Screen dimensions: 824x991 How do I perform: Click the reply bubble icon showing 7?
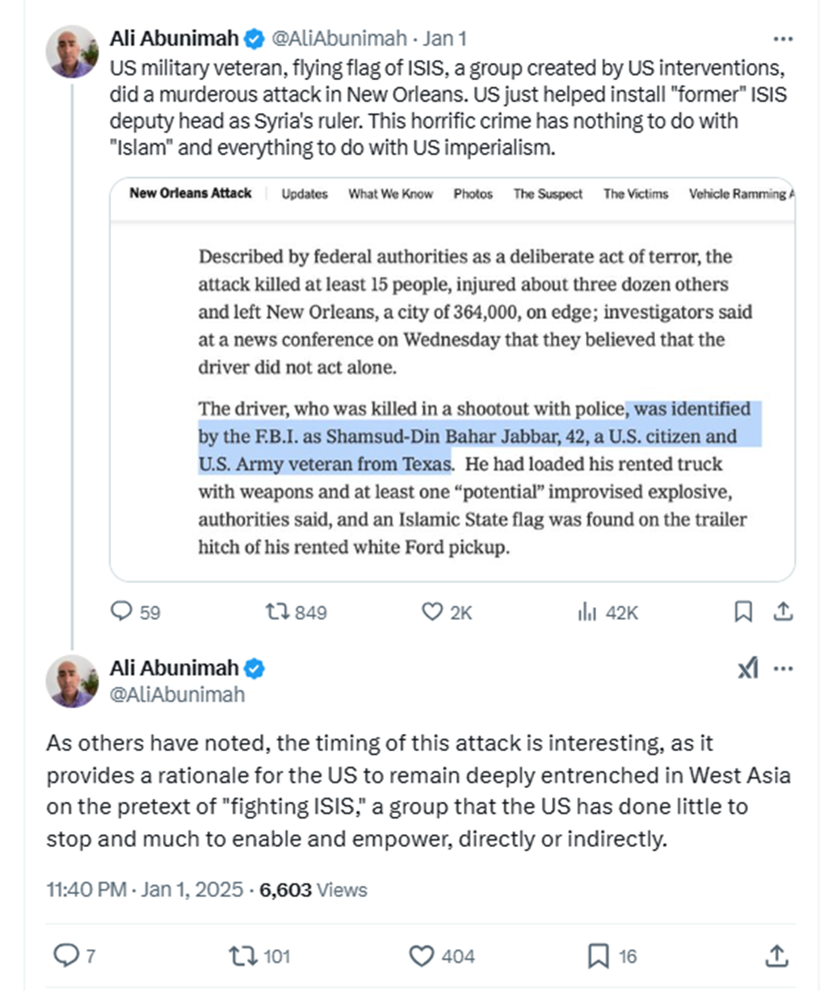click(x=68, y=956)
